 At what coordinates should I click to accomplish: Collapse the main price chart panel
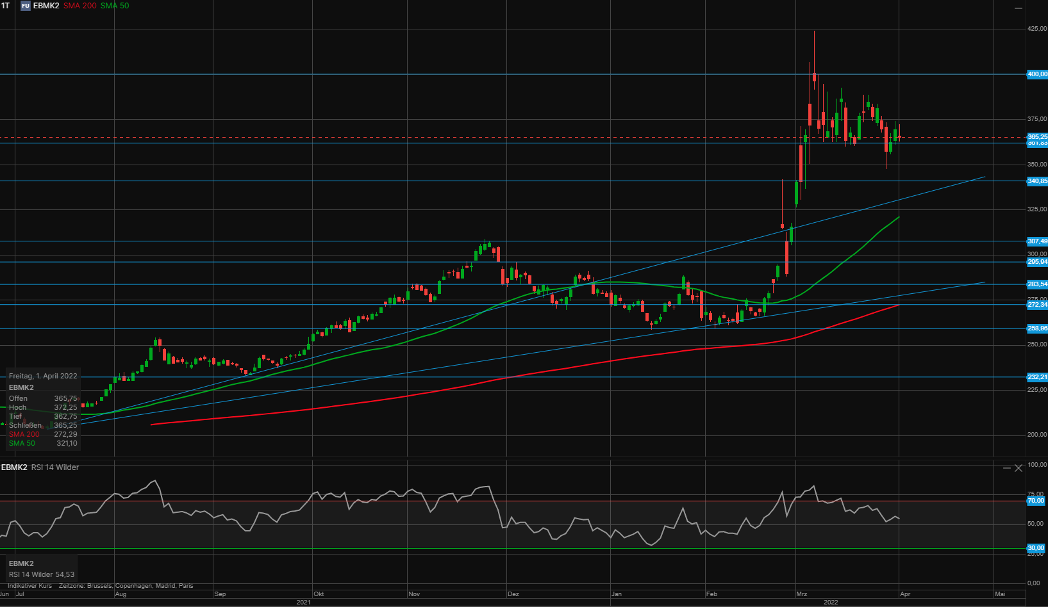coord(1019,8)
